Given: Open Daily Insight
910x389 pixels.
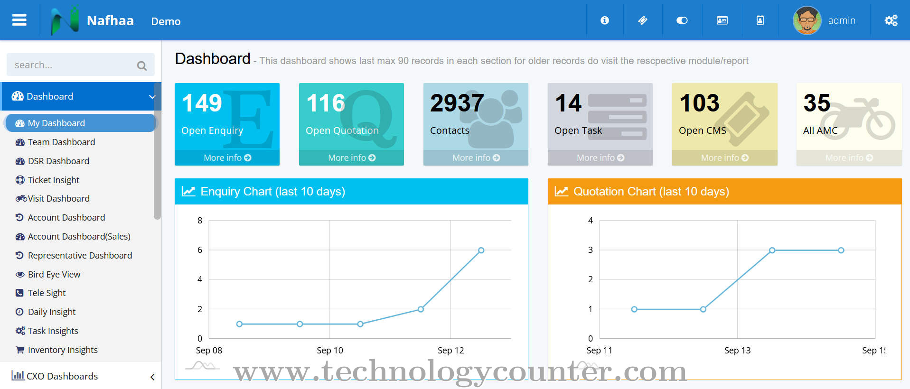Looking at the screenshot, I should point(51,312).
